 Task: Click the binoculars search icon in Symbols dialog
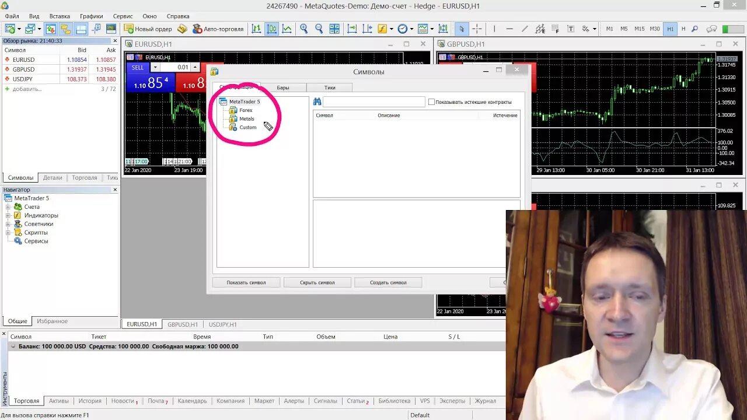(317, 101)
